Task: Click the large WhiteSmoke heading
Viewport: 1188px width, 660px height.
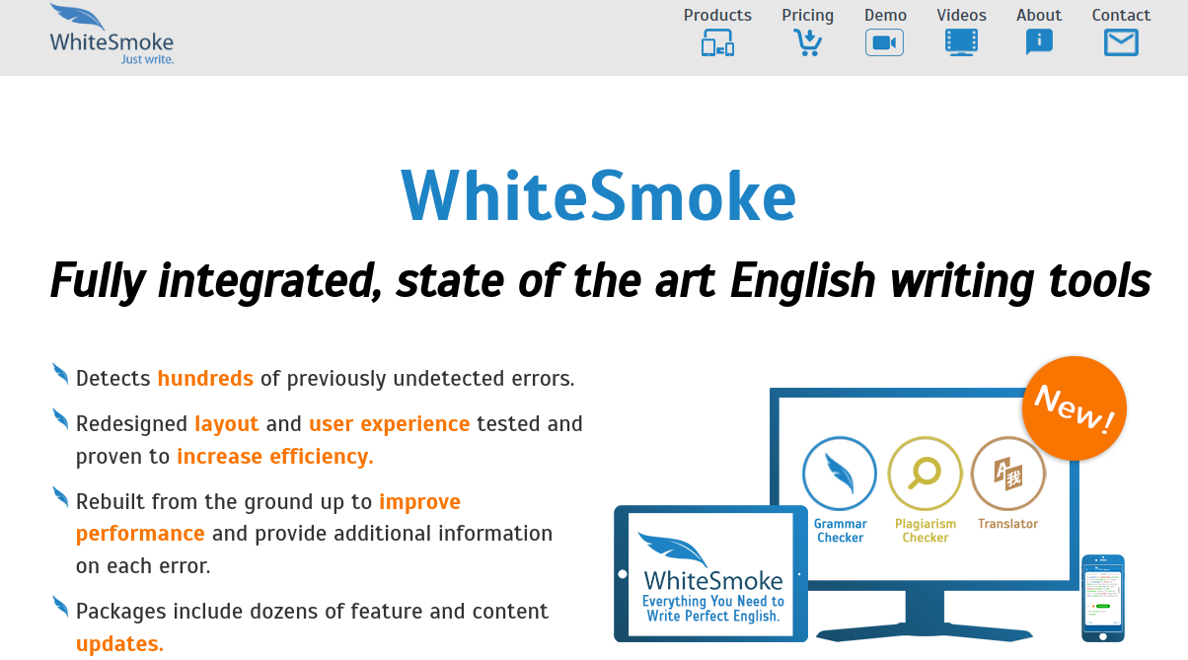Action: click(x=599, y=195)
